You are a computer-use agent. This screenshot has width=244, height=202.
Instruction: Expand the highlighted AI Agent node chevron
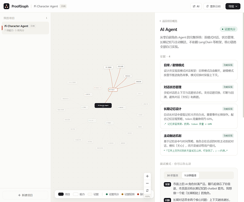(x=116, y=90)
